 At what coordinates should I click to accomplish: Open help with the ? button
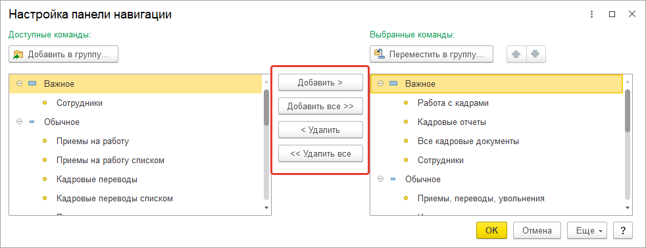click(x=623, y=230)
